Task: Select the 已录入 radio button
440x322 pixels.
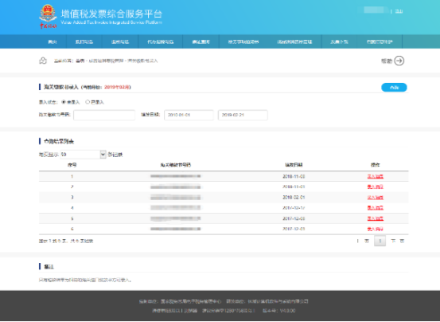Action: (x=88, y=102)
